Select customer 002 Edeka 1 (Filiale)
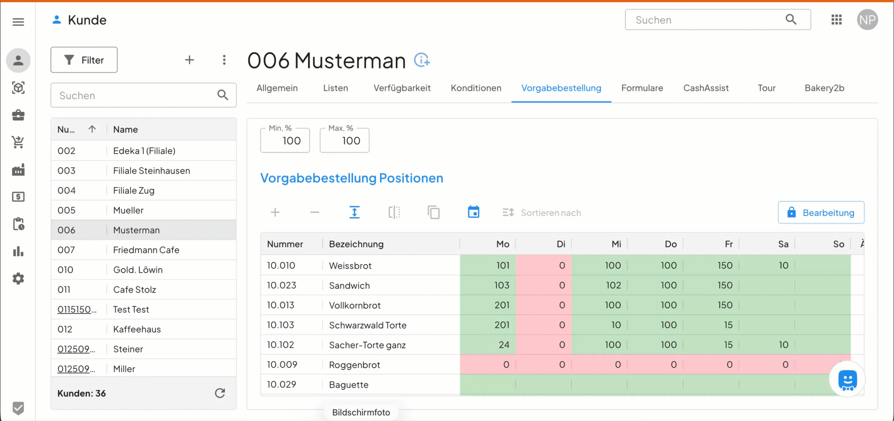The height and width of the screenshot is (421, 894). pos(143,151)
